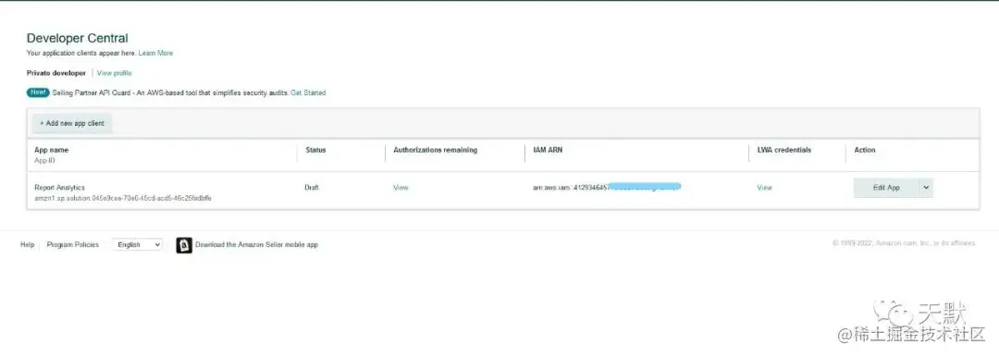This screenshot has width=999, height=357.
Task: Click the LWA credentials column header
Action: click(784, 151)
